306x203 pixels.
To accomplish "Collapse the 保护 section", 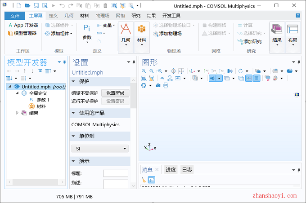I will click(73, 81).
